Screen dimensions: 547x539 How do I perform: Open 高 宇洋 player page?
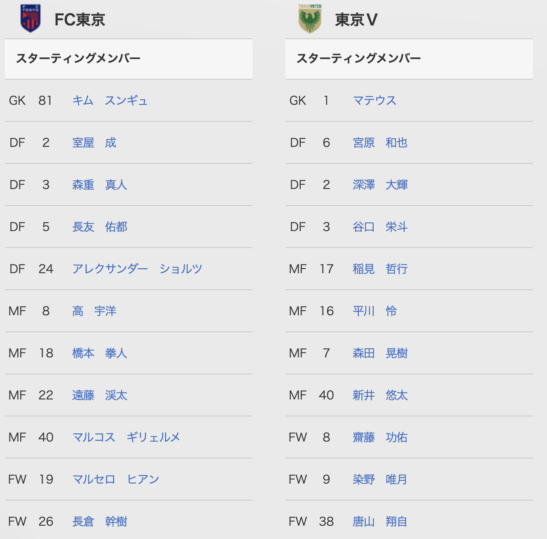point(94,311)
